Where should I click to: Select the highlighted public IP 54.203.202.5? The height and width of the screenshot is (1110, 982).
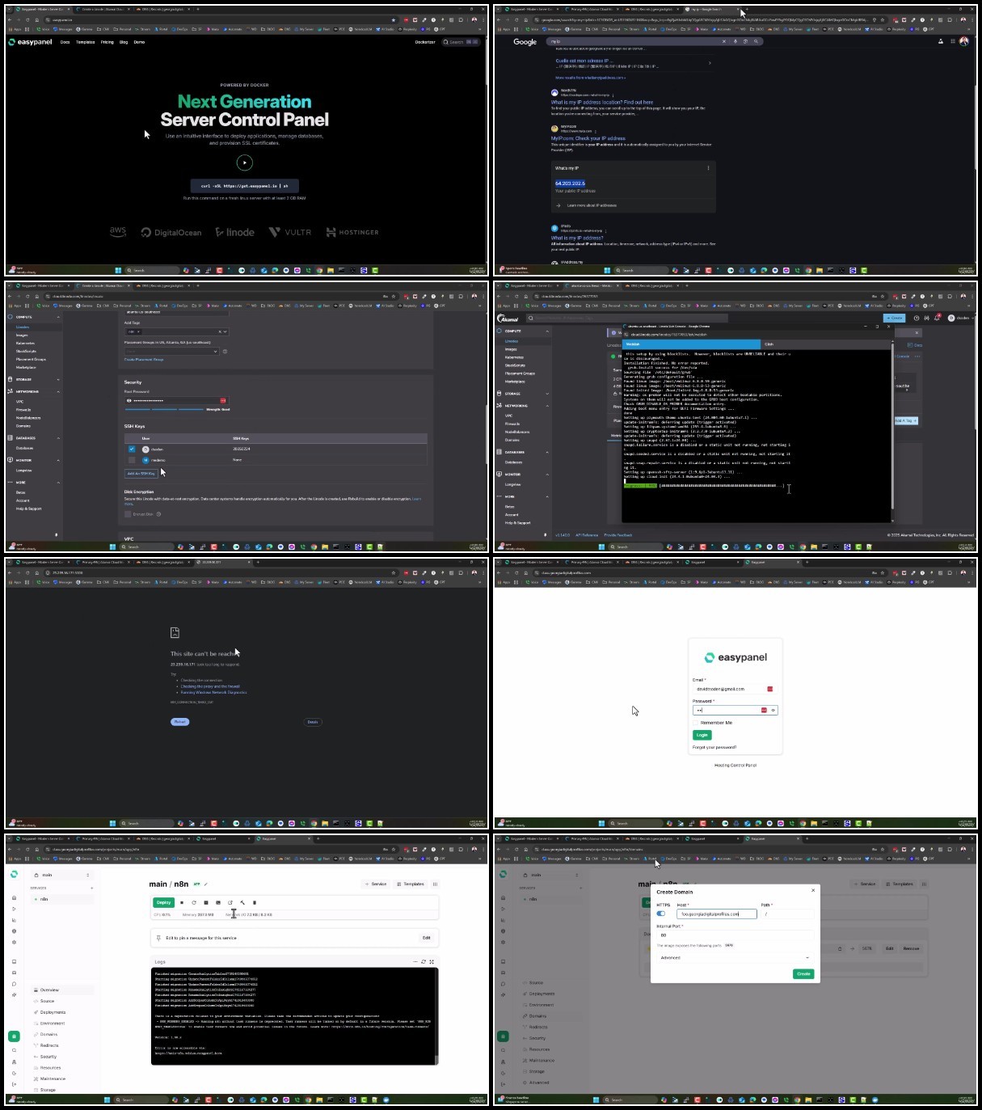pos(570,184)
